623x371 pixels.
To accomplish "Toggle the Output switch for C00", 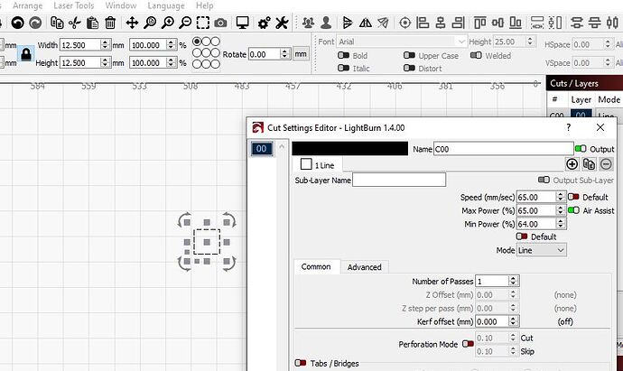I will pyautogui.click(x=581, y=149).
